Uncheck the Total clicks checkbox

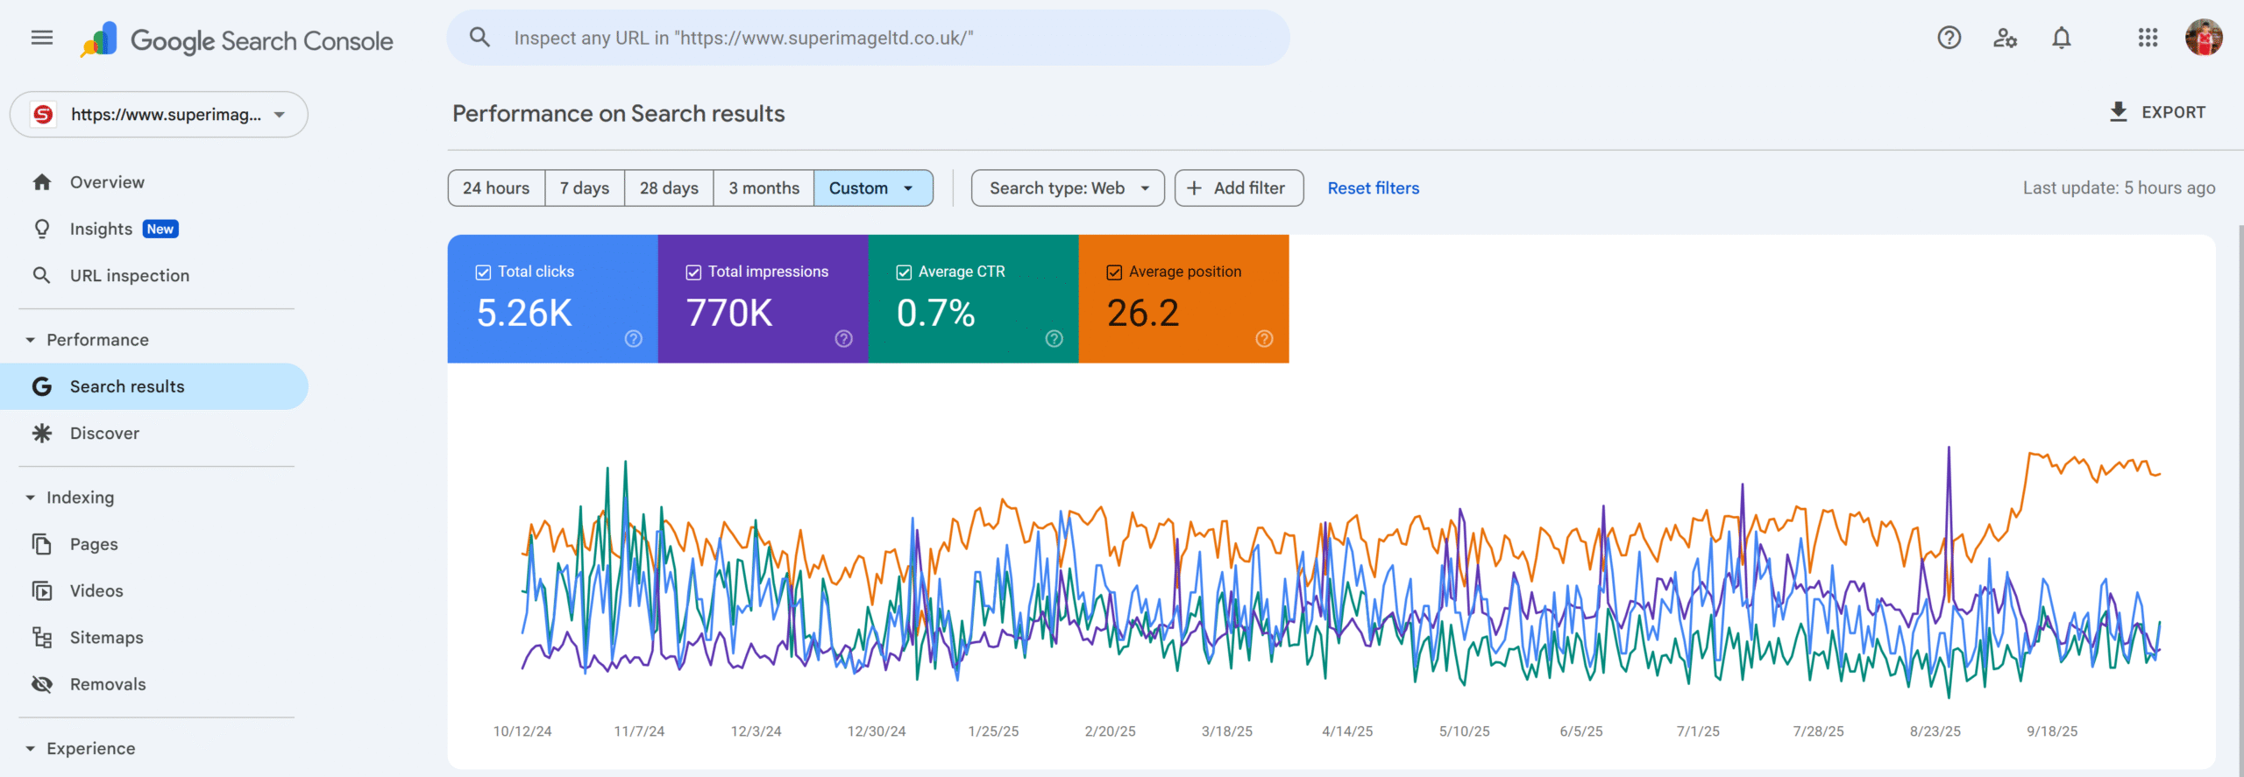483,272
